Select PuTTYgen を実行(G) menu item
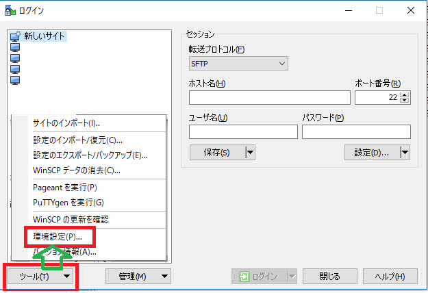This screenshot has height=293, width=428. pos(68,203)
